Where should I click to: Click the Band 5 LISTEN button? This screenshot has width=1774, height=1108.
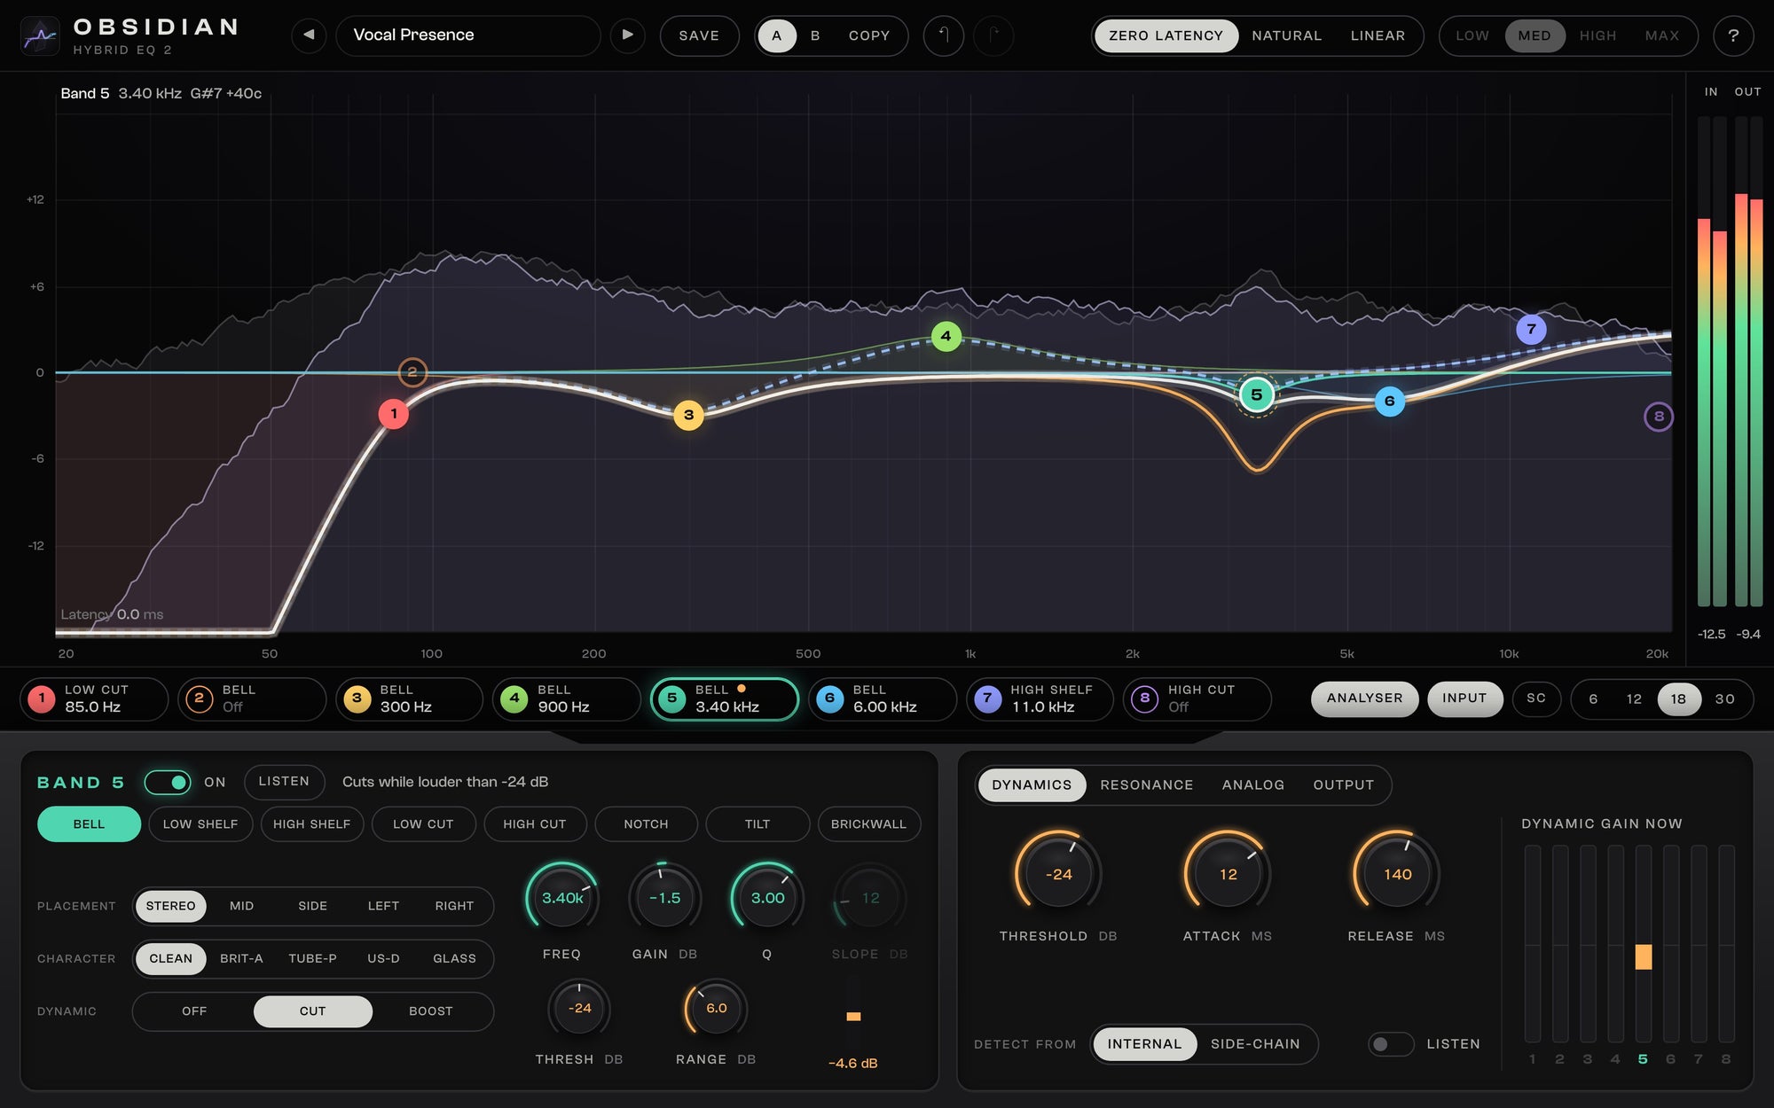coord(284,782)
